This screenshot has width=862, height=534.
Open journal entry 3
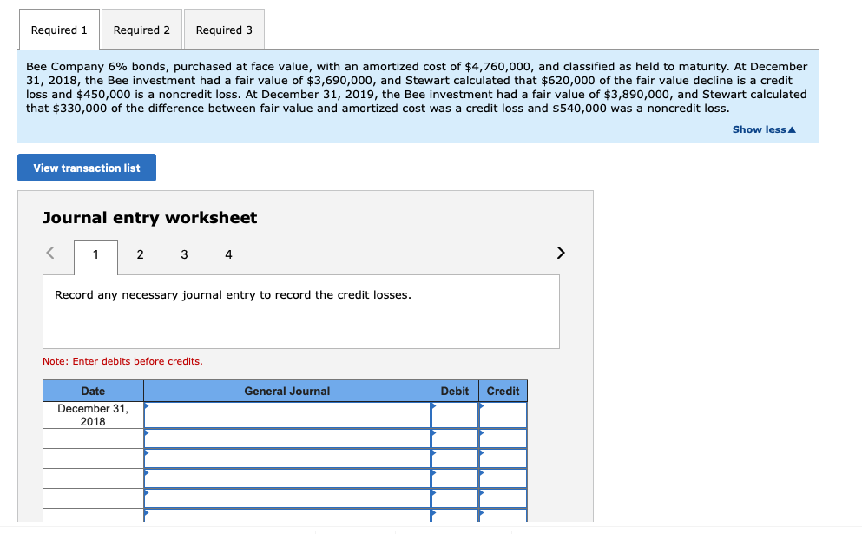[x=184, y=254]
